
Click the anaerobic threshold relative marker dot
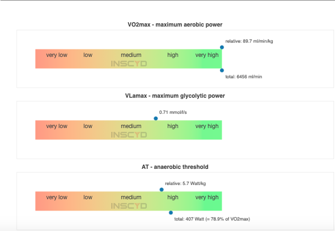pyautogui.click(x=162, y=190)
